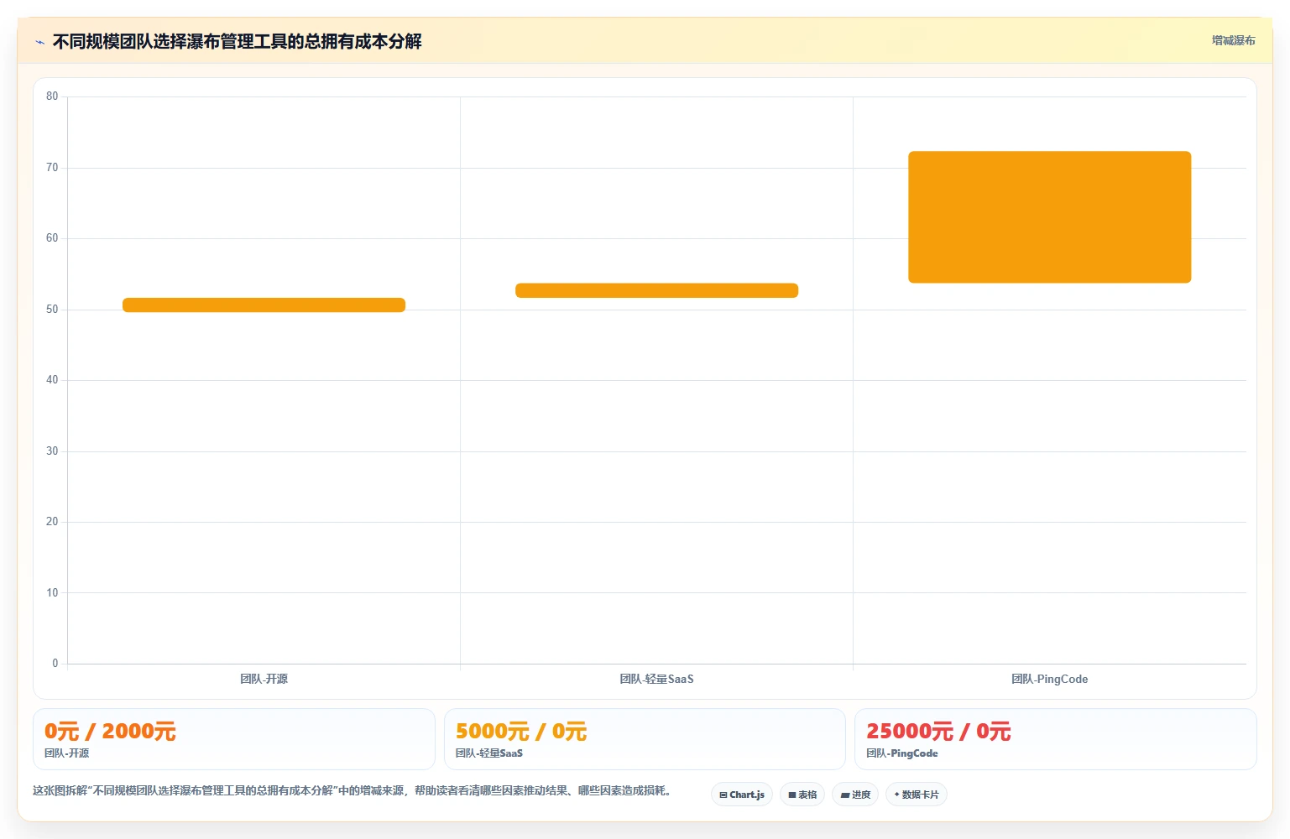Select the 进度 tag chip
Viewport: 1290px width, 839px height.
click(x=855, y=795)
